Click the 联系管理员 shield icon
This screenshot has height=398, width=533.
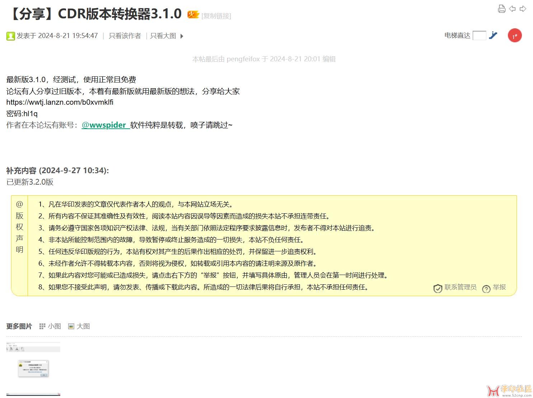coord(438,289)
